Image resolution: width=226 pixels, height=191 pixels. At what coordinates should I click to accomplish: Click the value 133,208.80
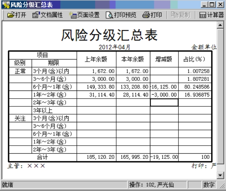[x=134, y=87]
